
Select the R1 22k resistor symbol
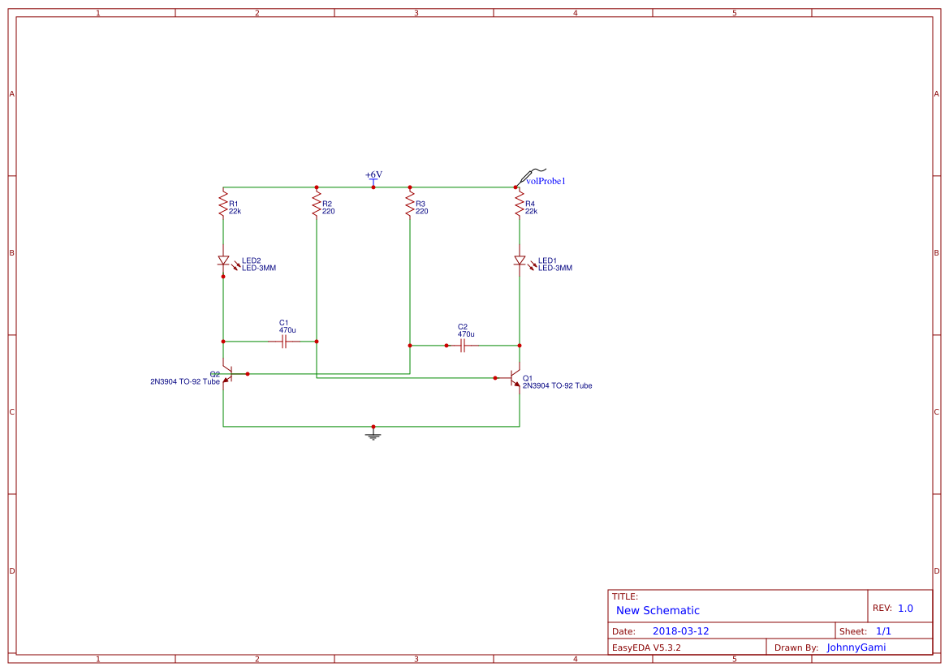222,204
